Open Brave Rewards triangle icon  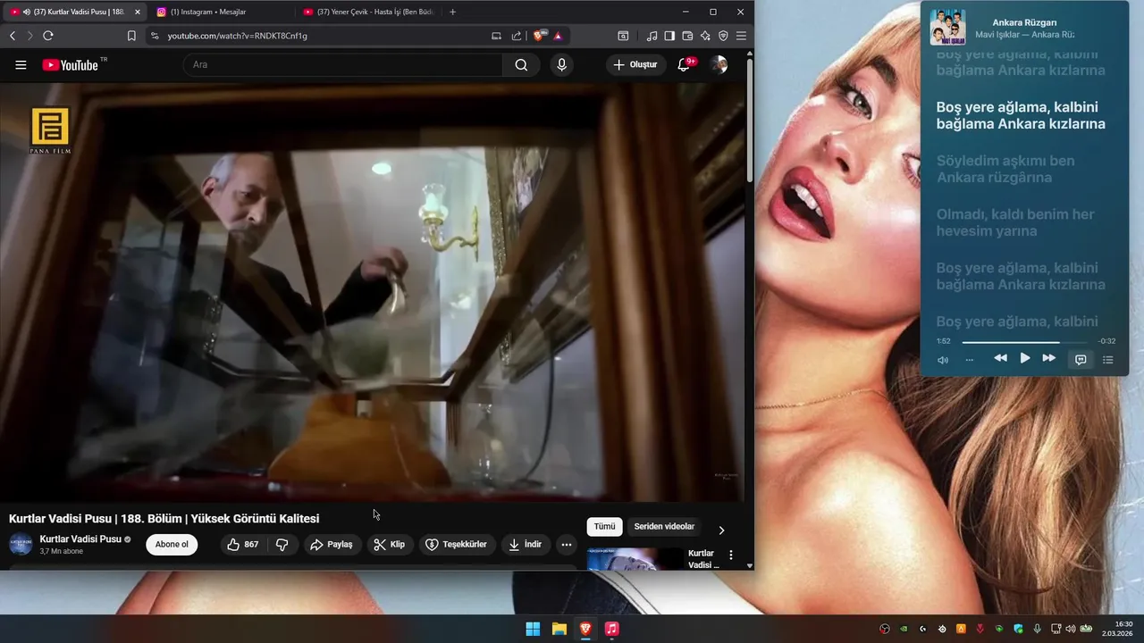click(558, 36)
